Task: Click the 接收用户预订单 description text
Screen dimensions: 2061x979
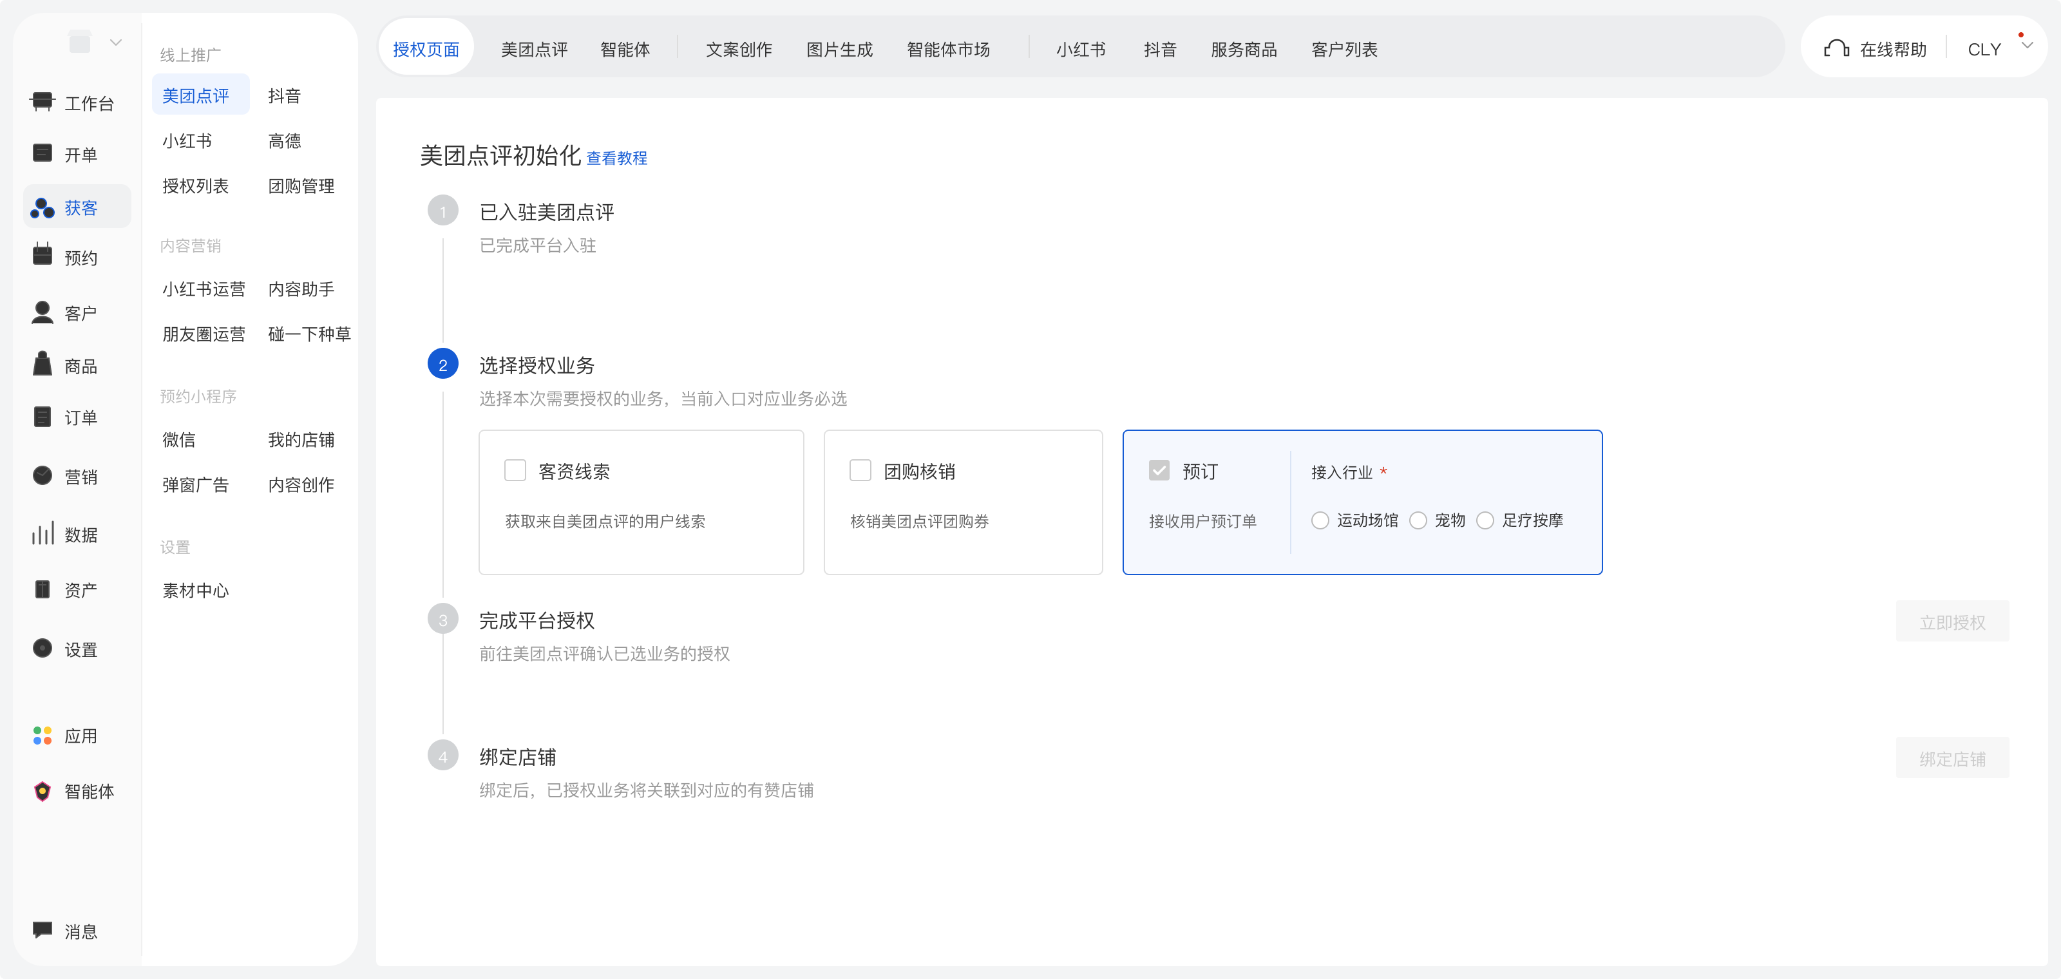Action: pos(1202,520)
